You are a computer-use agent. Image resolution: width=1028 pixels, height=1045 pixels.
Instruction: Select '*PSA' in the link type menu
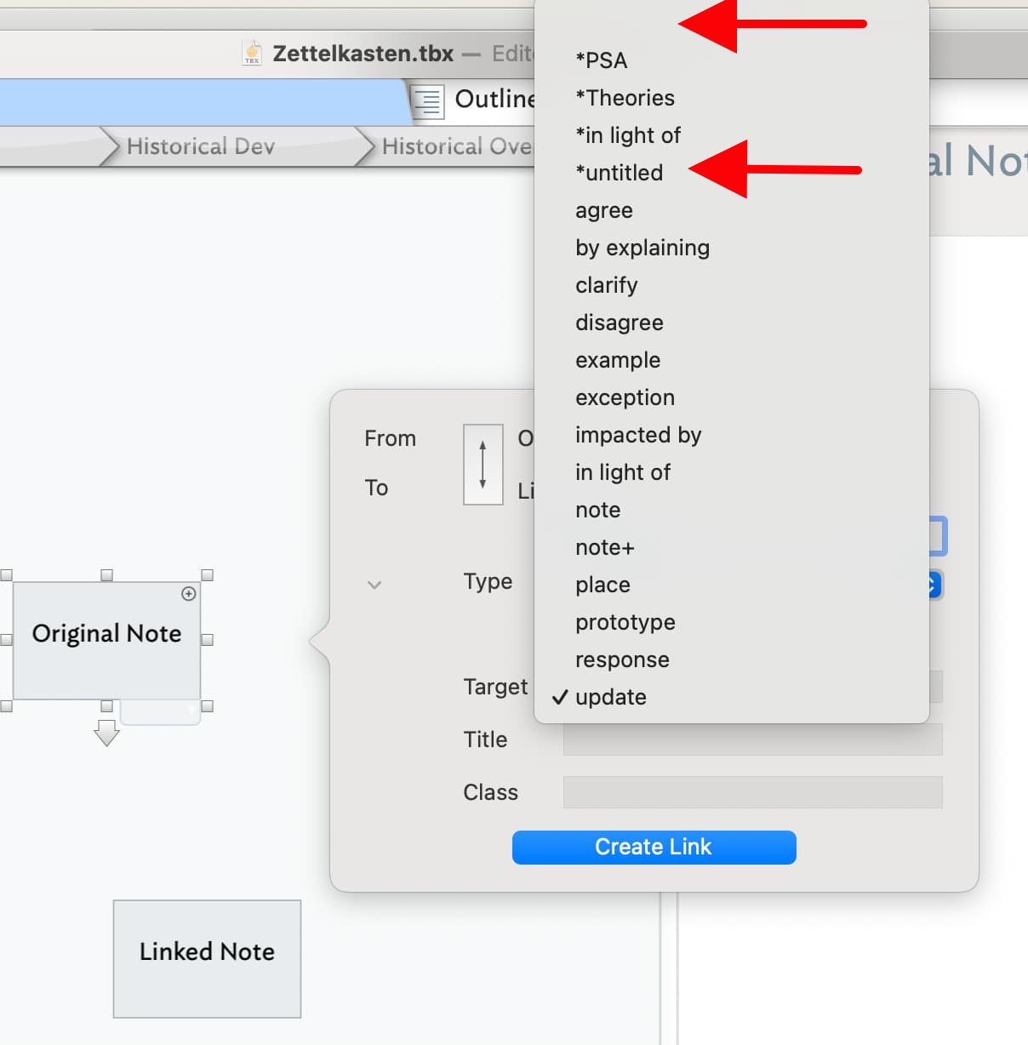point(601,60)
